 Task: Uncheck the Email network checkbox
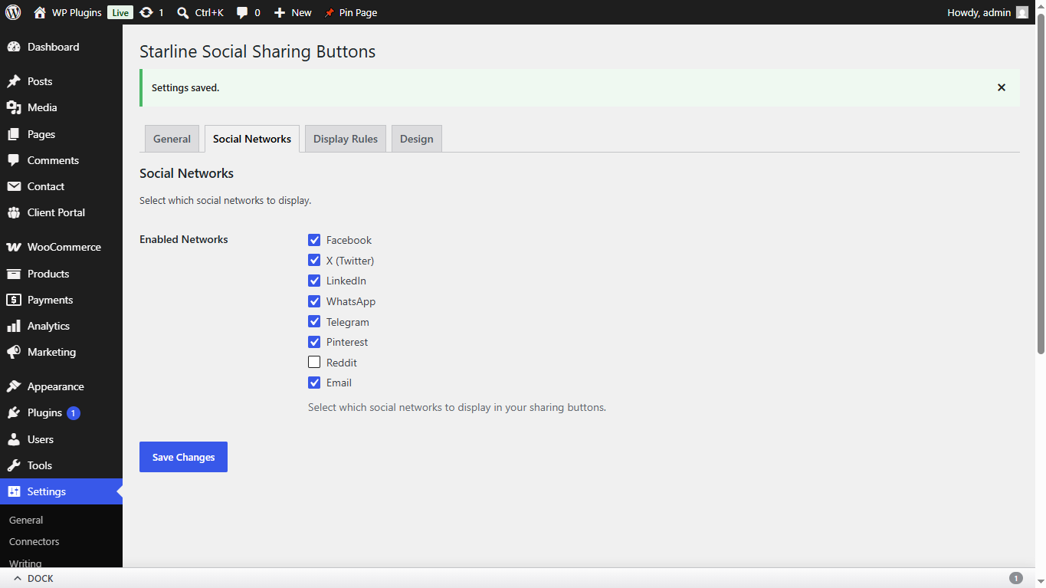pyautogui.click(x=314, y=383)
